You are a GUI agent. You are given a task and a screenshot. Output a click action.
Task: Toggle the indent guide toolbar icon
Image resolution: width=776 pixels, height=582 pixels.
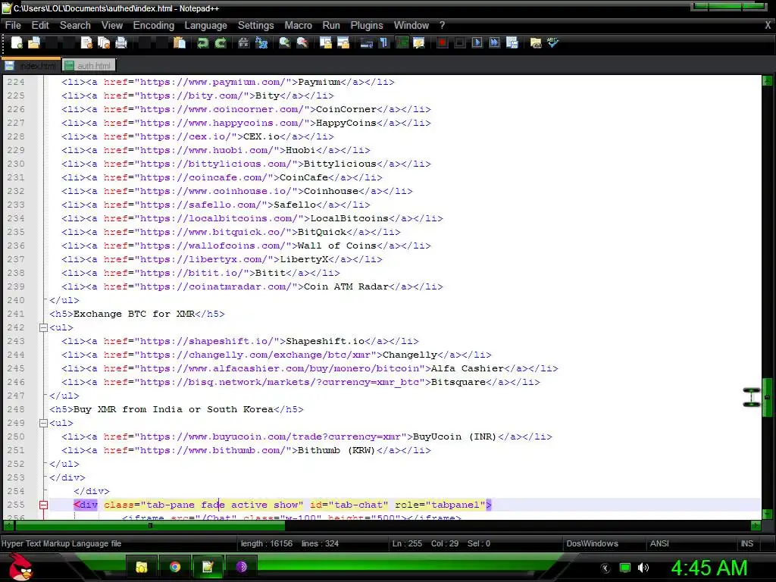(402, 43)
